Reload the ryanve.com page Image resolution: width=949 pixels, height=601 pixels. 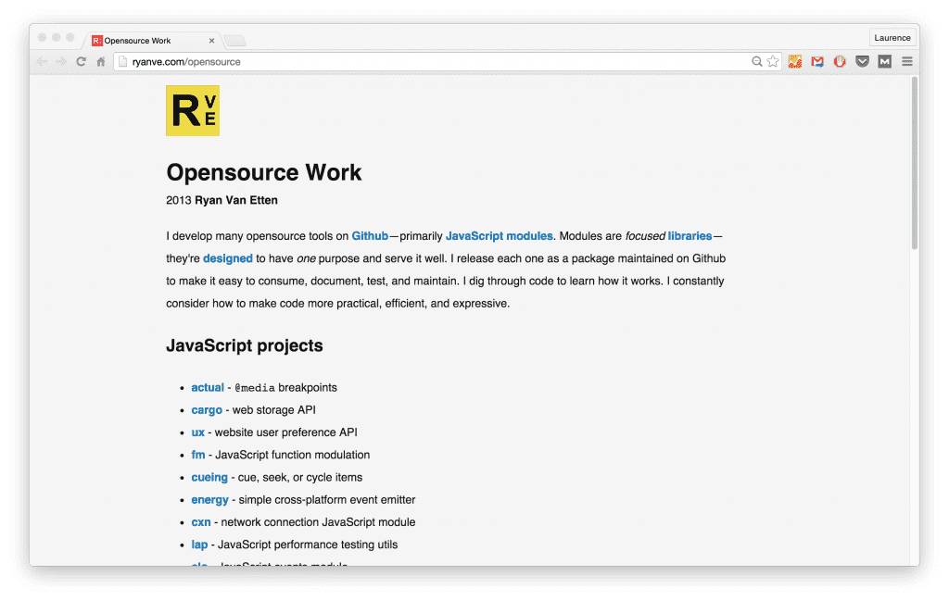click(82, 62)
